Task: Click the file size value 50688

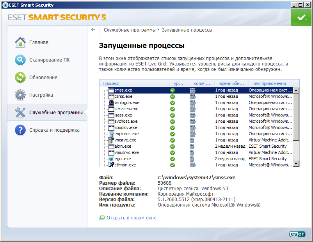Action: click(x=164, y=183)
